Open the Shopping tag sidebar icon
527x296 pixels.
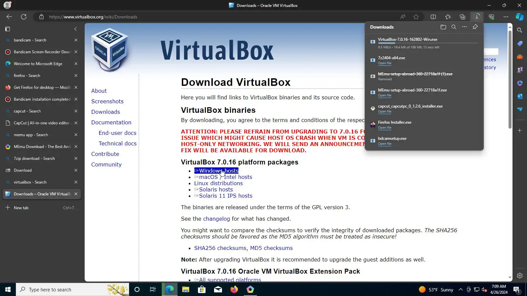(x=520, y=43)
